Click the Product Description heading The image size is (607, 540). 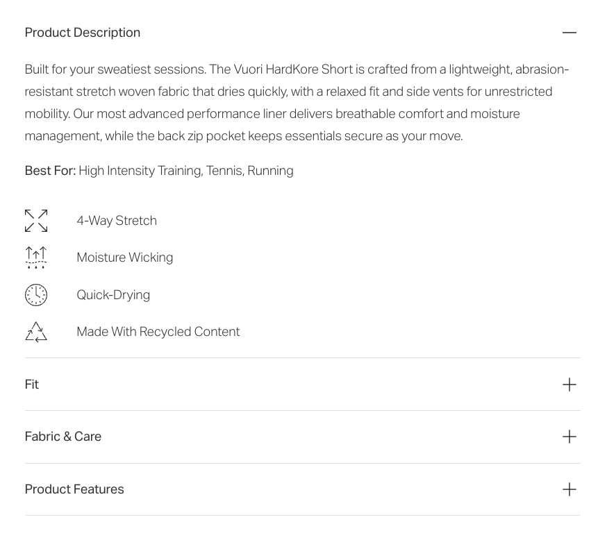[x=82, y=33]
